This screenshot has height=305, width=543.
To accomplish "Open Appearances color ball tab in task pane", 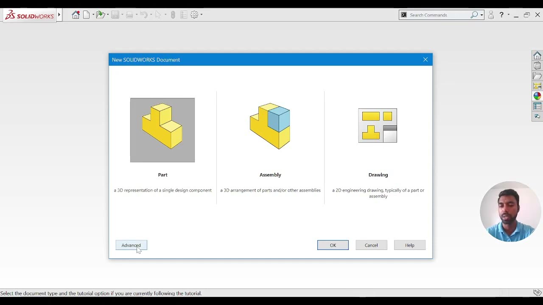I will [537, 96].
